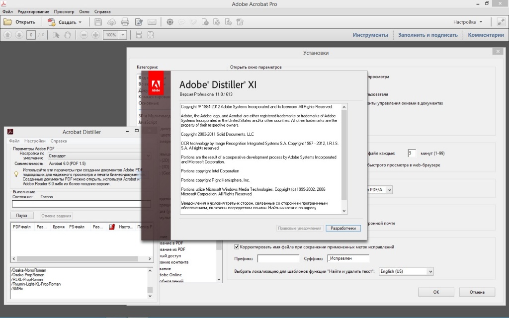This screenshot has height=318, width=509.
Task: Click the security lock column icon in Distiller
Action: 112,227
